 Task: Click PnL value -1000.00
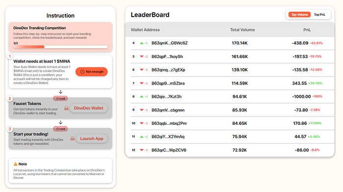click(301, 97)
